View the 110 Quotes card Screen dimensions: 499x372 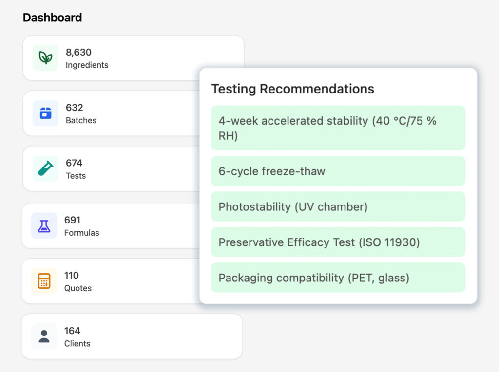(x=111, y=281)
